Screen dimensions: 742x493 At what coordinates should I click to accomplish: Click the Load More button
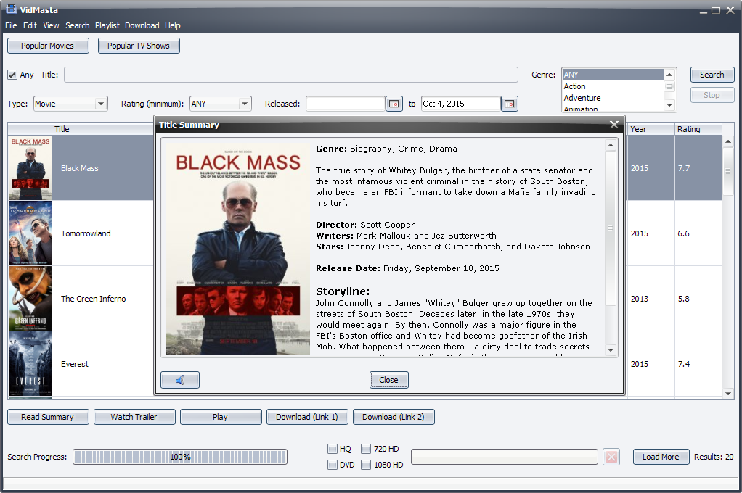[x=661, y=457]
